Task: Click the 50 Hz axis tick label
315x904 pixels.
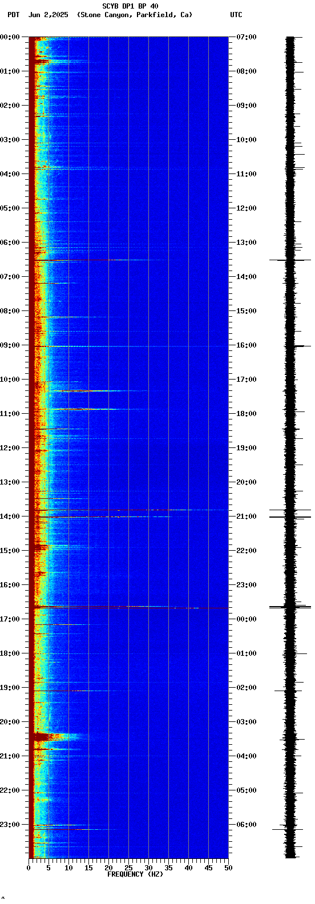Action: pyautogui.click(x=228, y=868)
